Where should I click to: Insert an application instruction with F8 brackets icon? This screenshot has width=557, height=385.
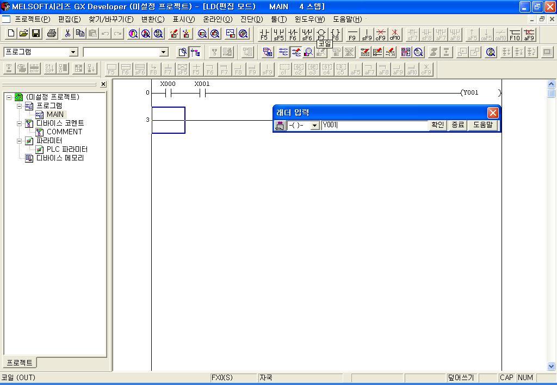pyautogui.click(x=335, y=34)
